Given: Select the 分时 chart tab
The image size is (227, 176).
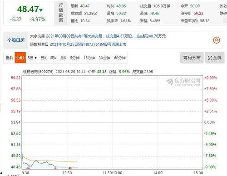Looking at the screenshot, I should tap(20, 58).
